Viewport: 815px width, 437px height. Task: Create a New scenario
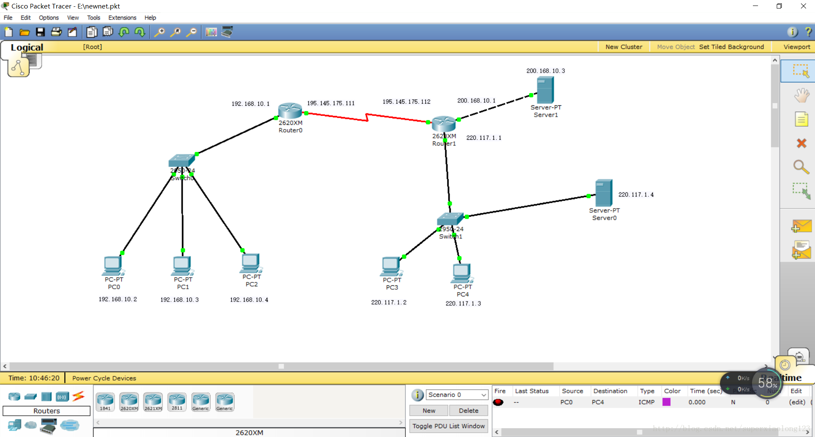pyautogui.click(x=429, y=411)
